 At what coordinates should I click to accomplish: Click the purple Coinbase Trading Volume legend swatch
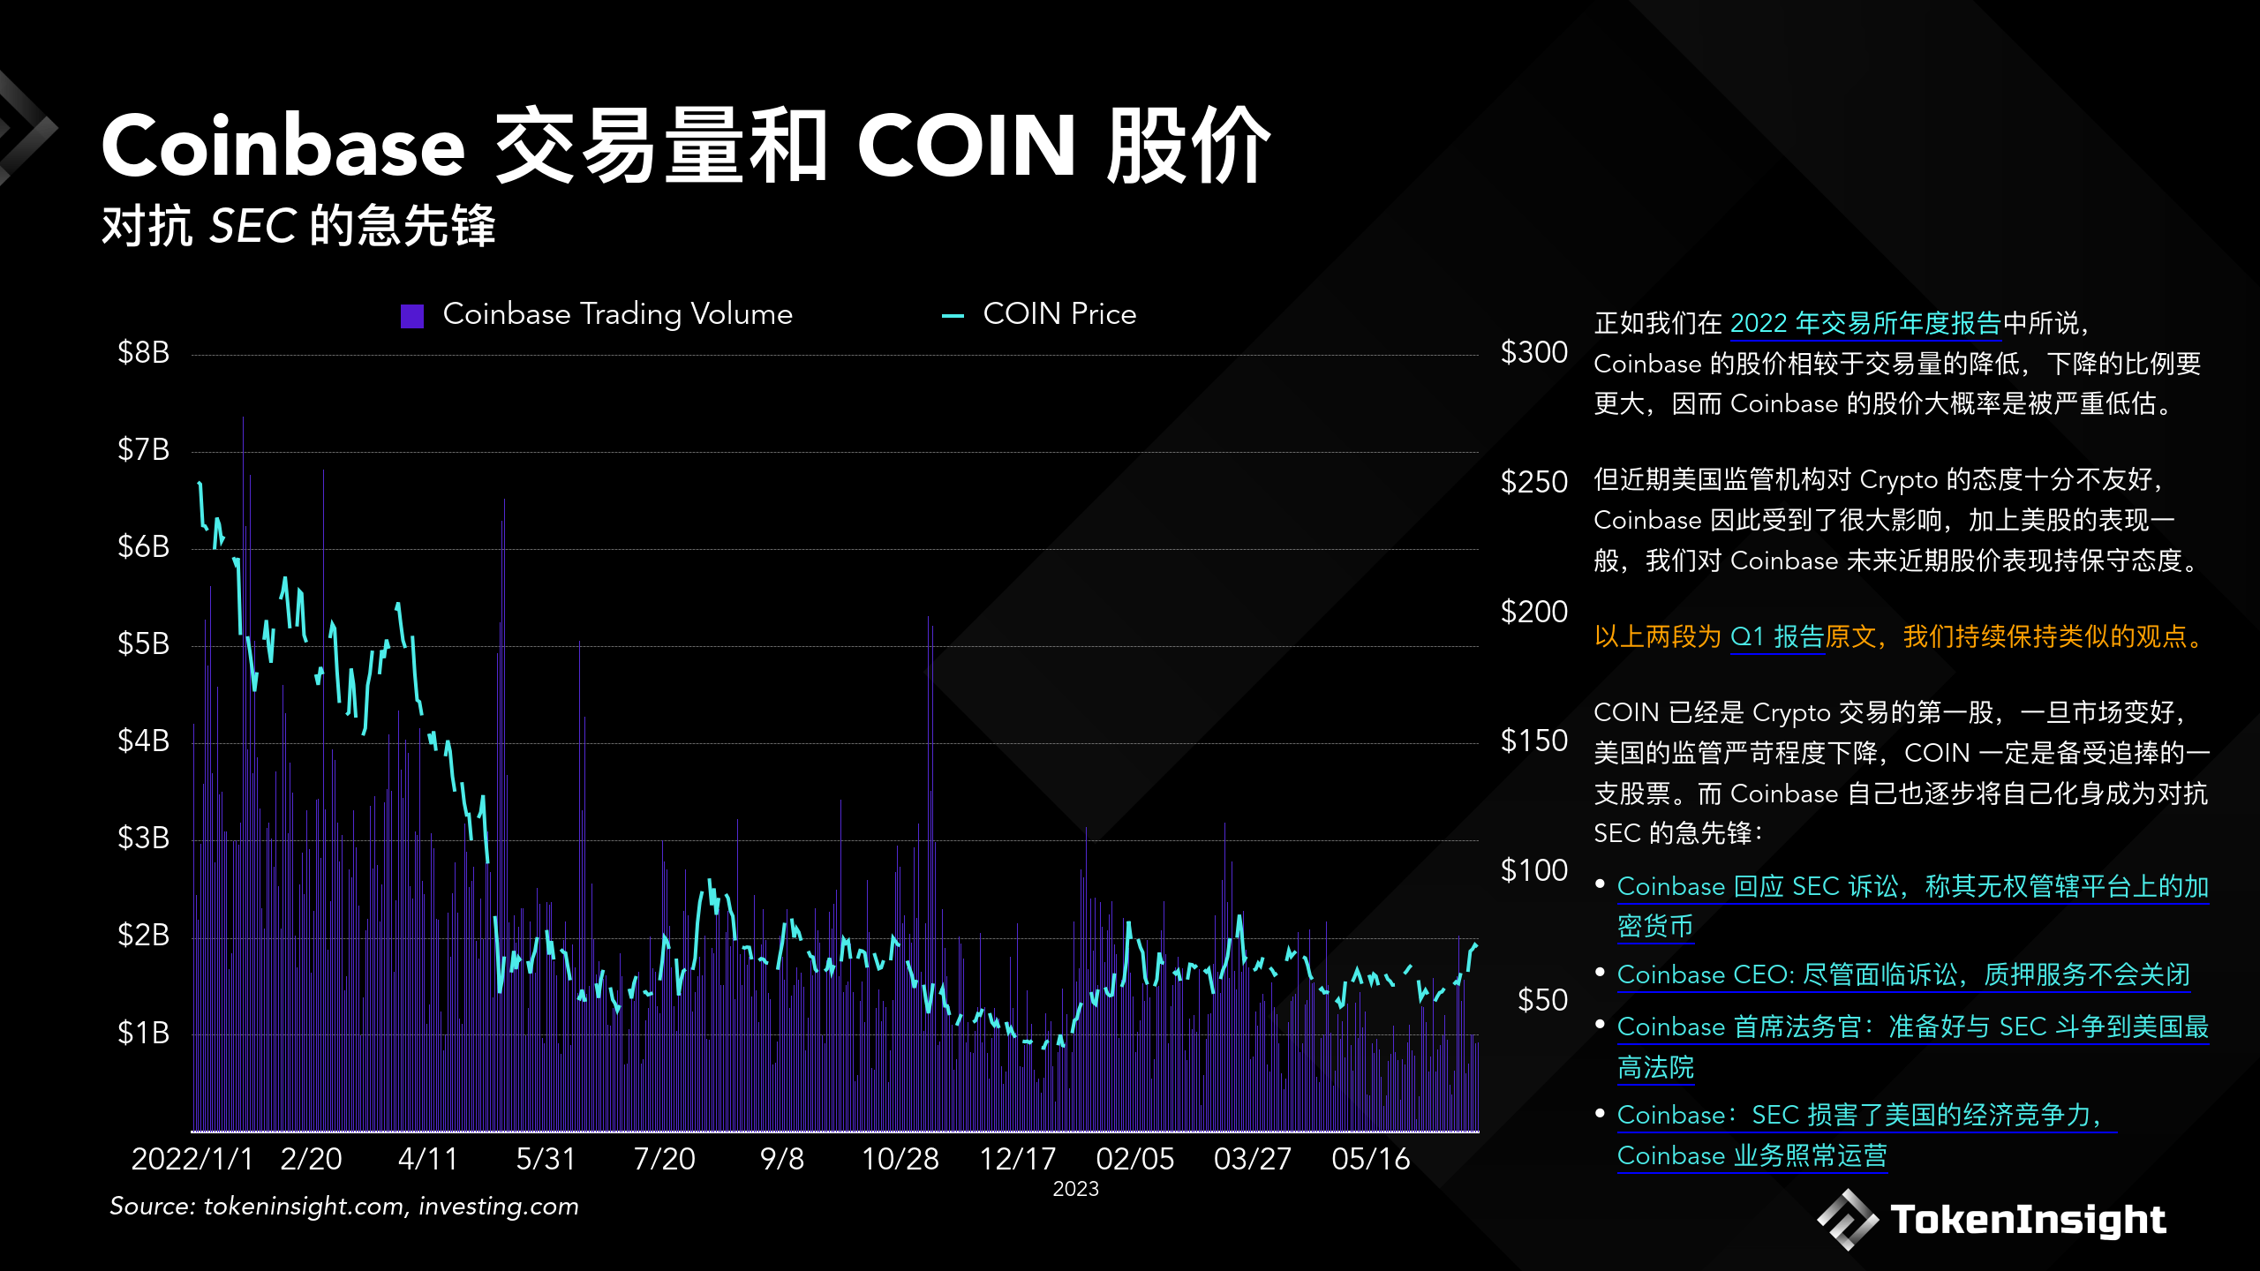pos(412,315)
